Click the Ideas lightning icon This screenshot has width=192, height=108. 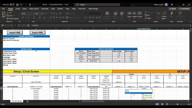[x=172, y=13]
